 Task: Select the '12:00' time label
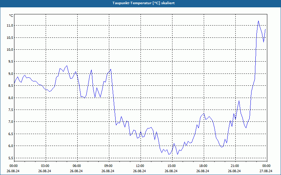(x=139, y=166)
